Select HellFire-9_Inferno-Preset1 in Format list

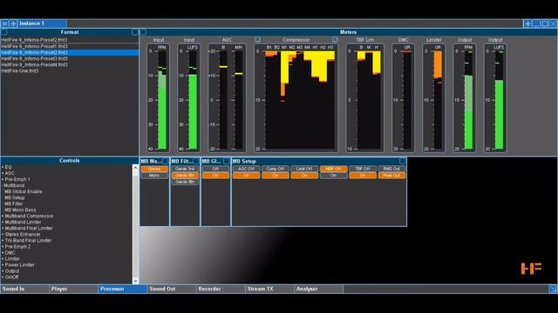(70, 46)
